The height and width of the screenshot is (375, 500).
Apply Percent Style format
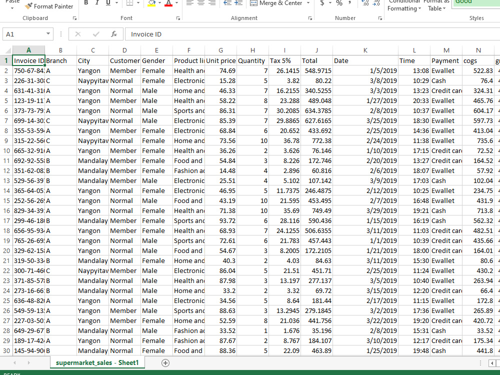pyautogui.click(x=339, y=3)
